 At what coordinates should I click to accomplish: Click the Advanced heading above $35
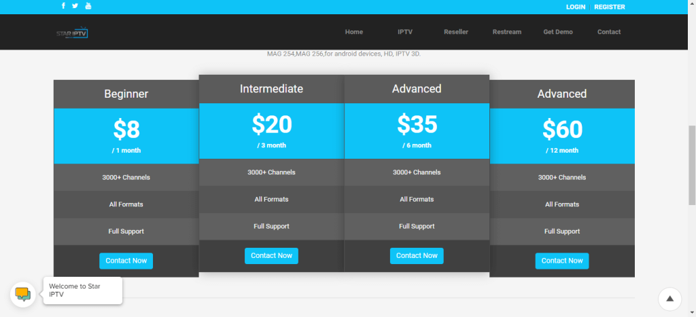[x=417, y=89]
